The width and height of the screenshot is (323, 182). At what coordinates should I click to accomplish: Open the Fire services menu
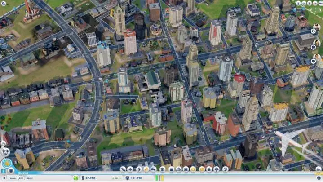click(179, 169)
